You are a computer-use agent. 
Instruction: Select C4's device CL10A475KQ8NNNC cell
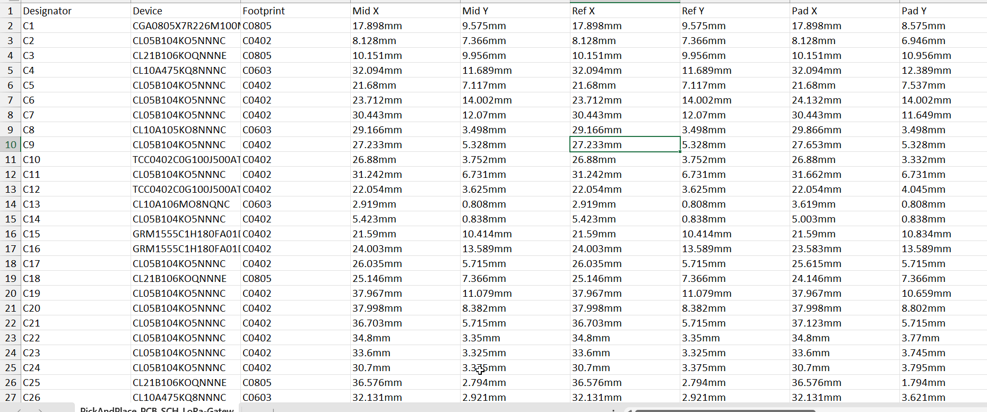click(185, 70)
